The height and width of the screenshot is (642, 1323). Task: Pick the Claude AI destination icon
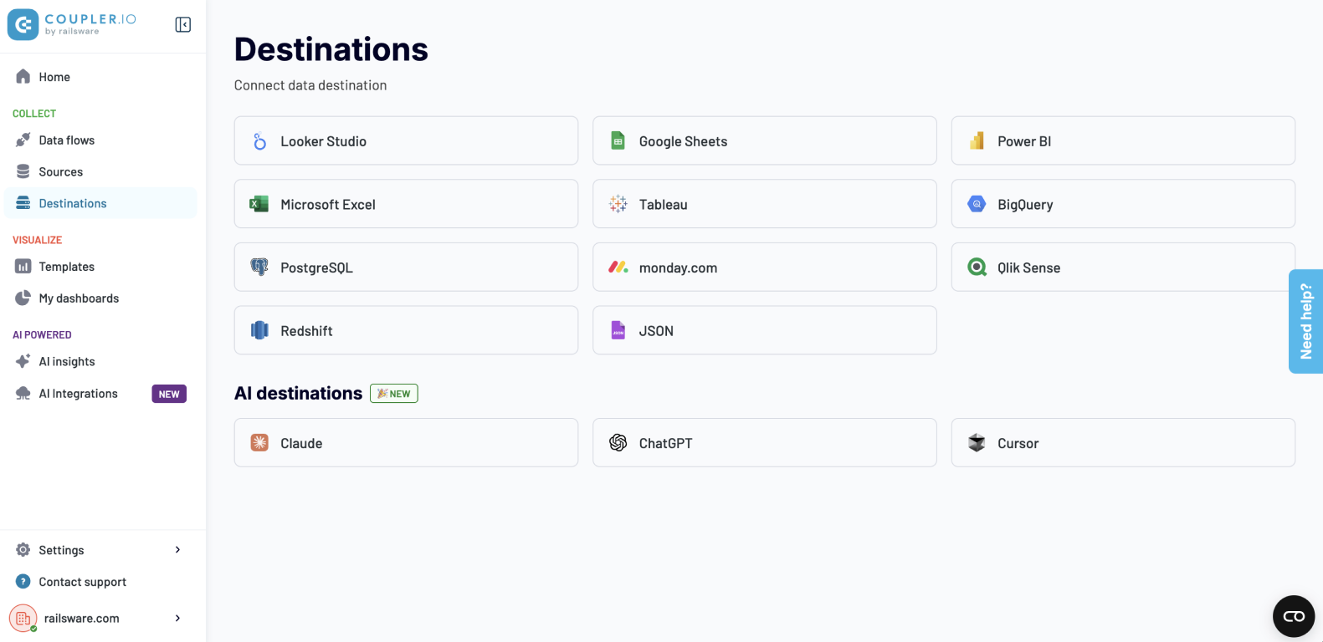point(260,443)
